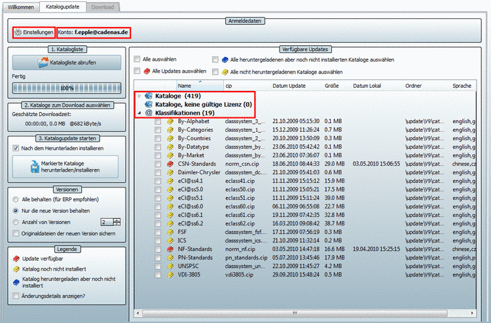The width and height of the screenshot is (491, 323).
Task: Click the 100% progress bar
Action: pos(67,88)
